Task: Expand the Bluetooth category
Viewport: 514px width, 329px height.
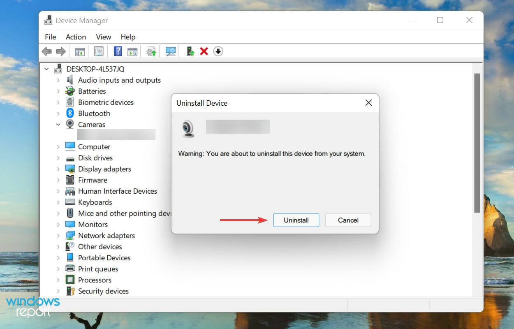Action: pyautogui.click(x=58, y=113)
